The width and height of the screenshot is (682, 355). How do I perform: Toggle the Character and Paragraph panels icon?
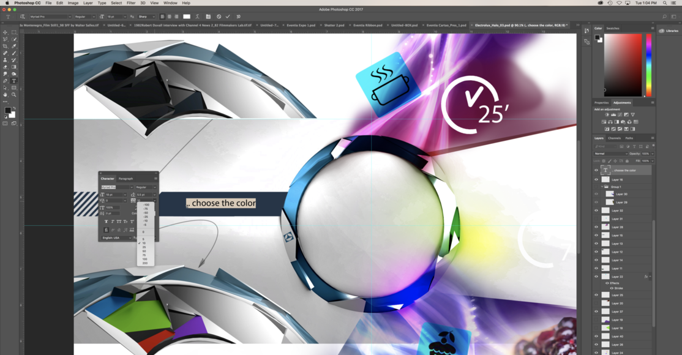[208, 17]
